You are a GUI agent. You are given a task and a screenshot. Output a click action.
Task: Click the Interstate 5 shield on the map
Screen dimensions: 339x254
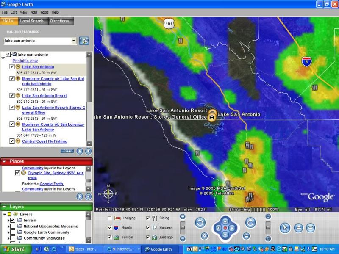click(306, 62)
